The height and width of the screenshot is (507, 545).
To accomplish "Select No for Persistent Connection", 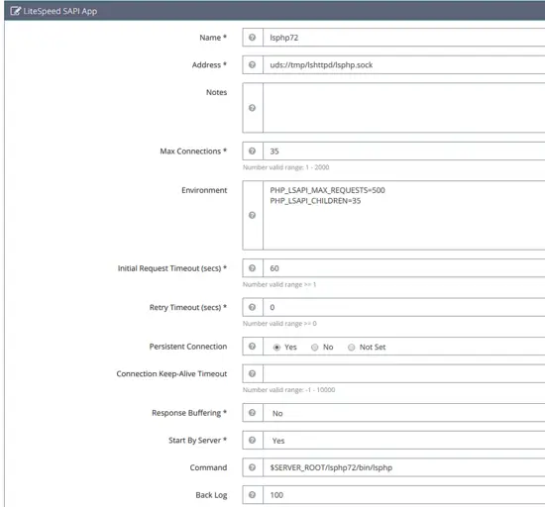I will tap(314, 348).
